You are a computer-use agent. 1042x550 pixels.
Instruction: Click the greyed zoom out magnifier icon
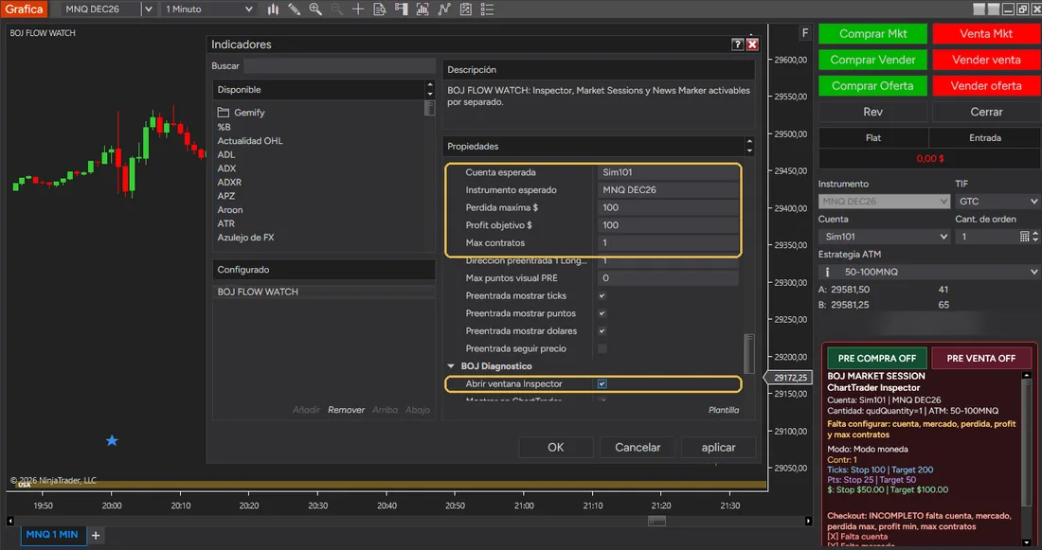[337, 9]
